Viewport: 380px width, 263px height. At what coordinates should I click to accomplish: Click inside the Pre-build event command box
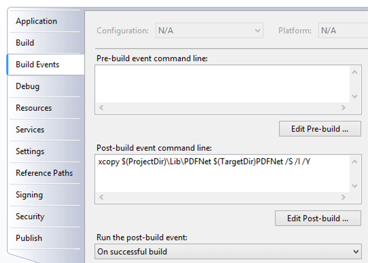(222, 84)
